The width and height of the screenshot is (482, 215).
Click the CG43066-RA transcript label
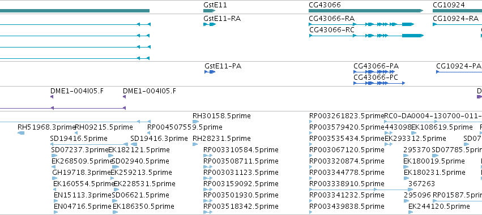point(332,19)
